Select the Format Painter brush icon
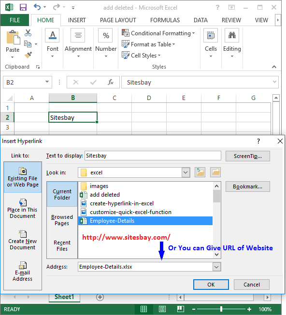The width and height of the screenshot is (286, 315). [x=28, y=55]
